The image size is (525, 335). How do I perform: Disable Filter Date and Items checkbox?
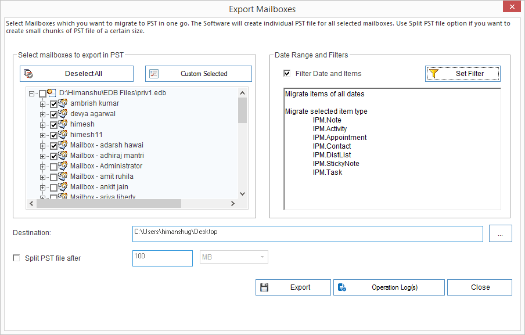(x=287, y=73)
